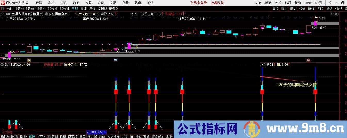Open the 跳空指标(2) indicator dropdown arrow

pos(2,65)
